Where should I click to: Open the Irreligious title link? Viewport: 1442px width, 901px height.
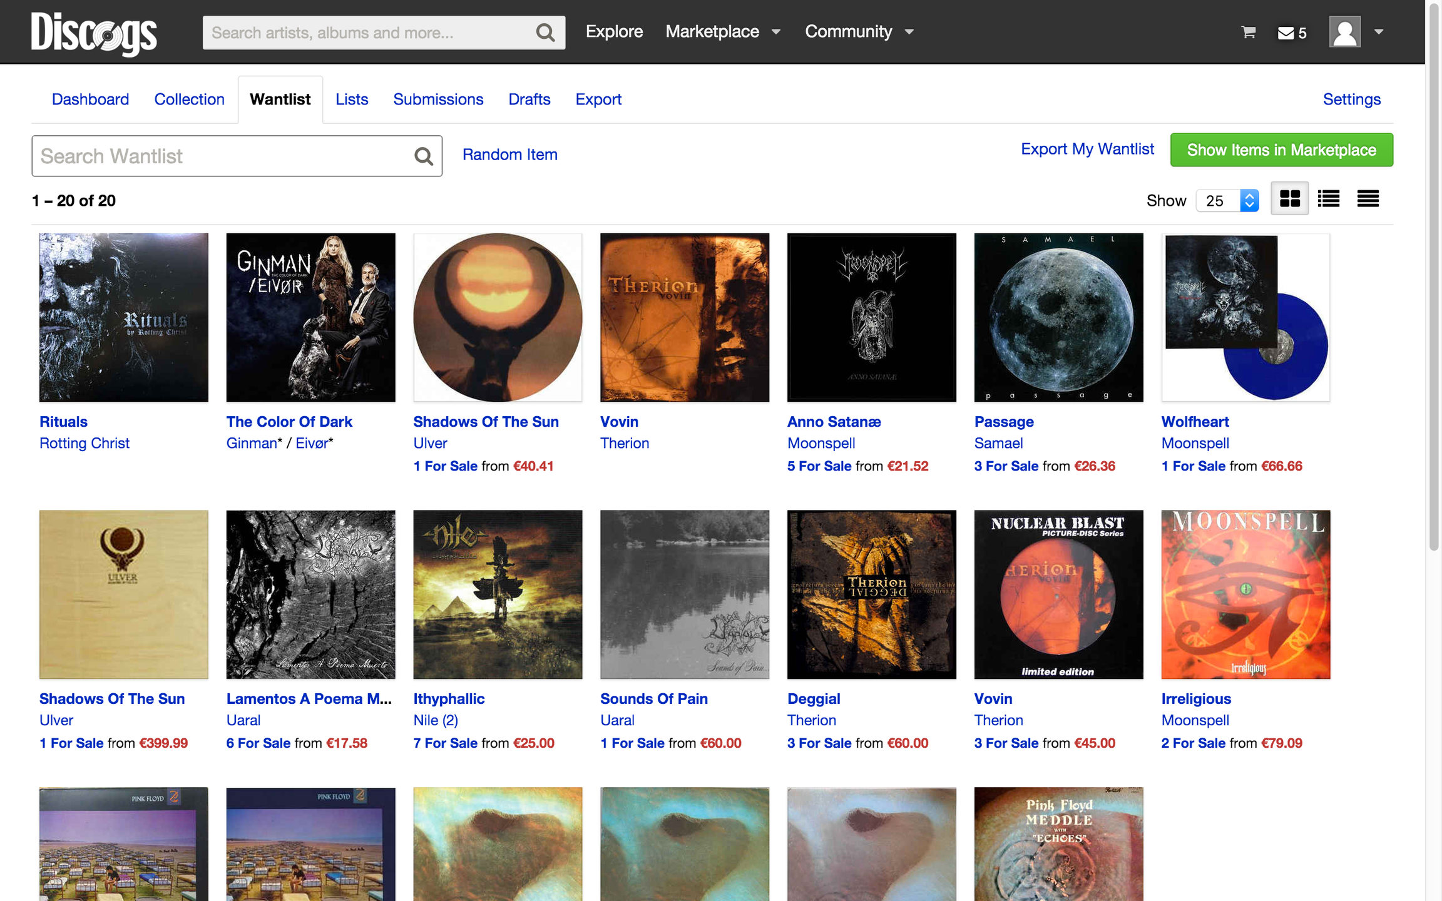coord(1196,699)
